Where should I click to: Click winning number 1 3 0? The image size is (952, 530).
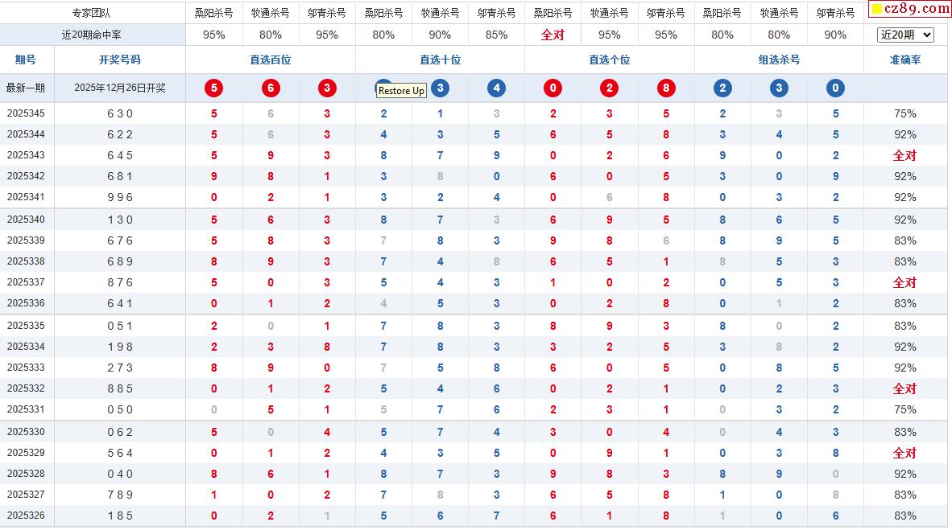tap(120, 220)
